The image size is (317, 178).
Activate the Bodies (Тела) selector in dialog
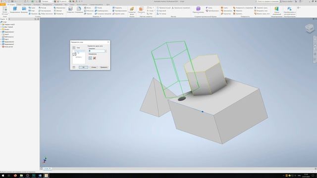74,47
